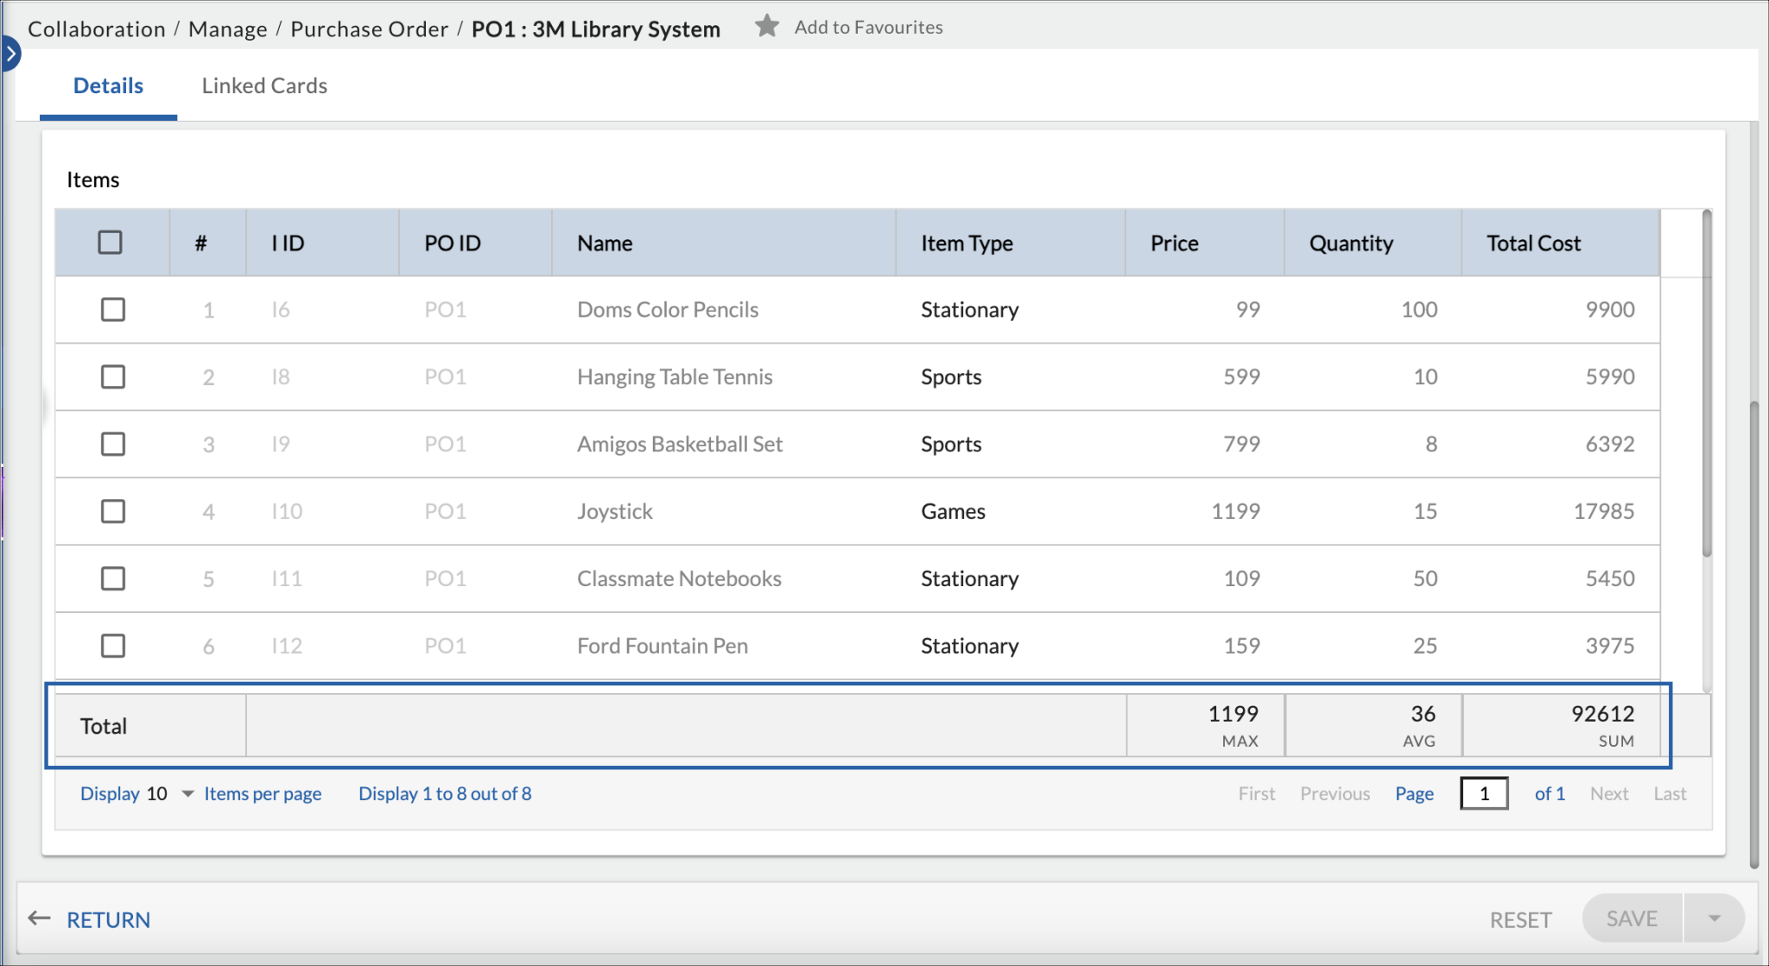Screen dimensions: 1769x966
Task: Sort by the Total Cost column header
Action: pyautogui.click(x=1561, y=243)
